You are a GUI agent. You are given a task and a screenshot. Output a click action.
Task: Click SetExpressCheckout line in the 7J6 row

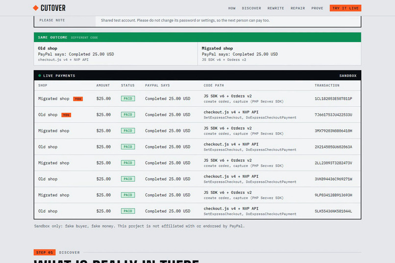[250, 118]
